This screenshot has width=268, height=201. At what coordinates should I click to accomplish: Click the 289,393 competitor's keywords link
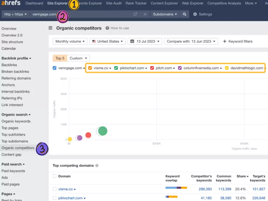[205, 189]
